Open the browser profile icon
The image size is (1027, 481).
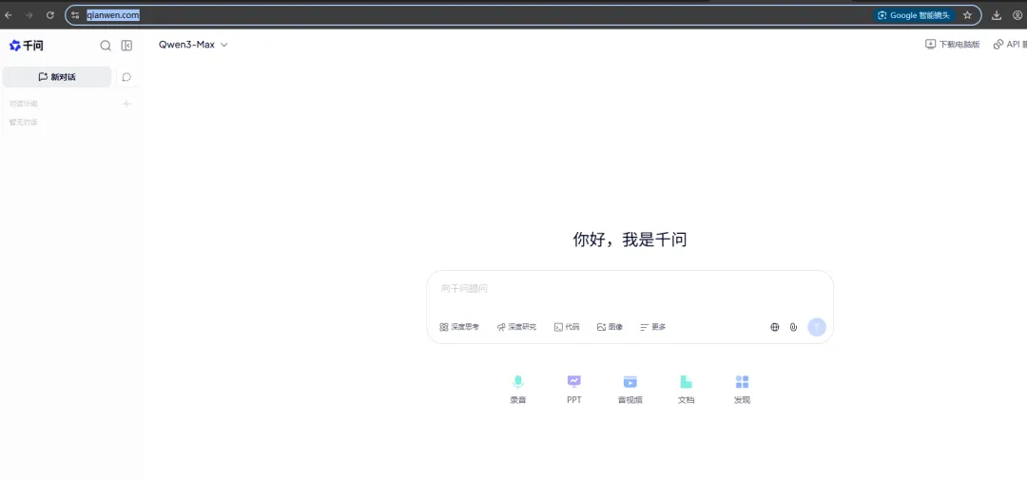[1017, 15]
